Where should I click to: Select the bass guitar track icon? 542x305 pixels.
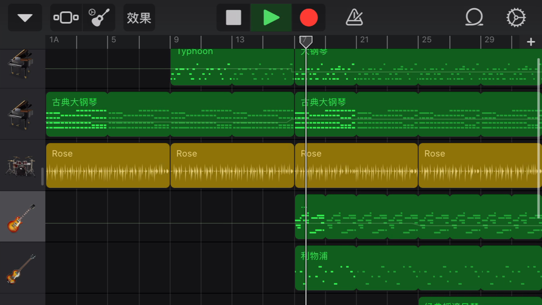click(x=21, y=269)
